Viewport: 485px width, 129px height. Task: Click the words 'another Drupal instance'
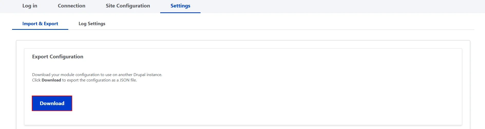140,75
